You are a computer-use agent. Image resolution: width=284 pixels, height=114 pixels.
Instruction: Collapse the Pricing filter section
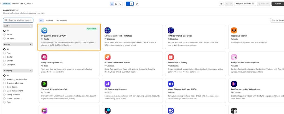coord(18,44)
